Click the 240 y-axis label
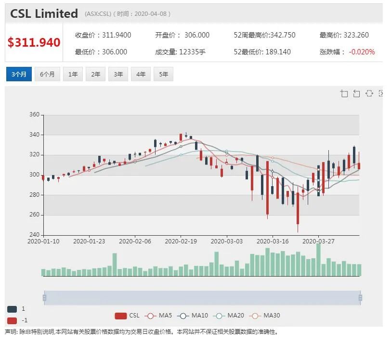The width and height of the screenshot is (391, 342). pyautogui.click(x=34, y=235)
